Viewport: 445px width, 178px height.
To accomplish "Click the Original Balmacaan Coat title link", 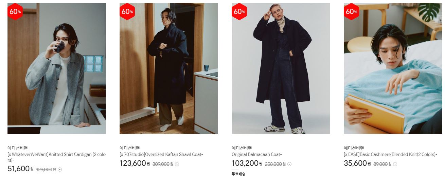I will point(257,155).
